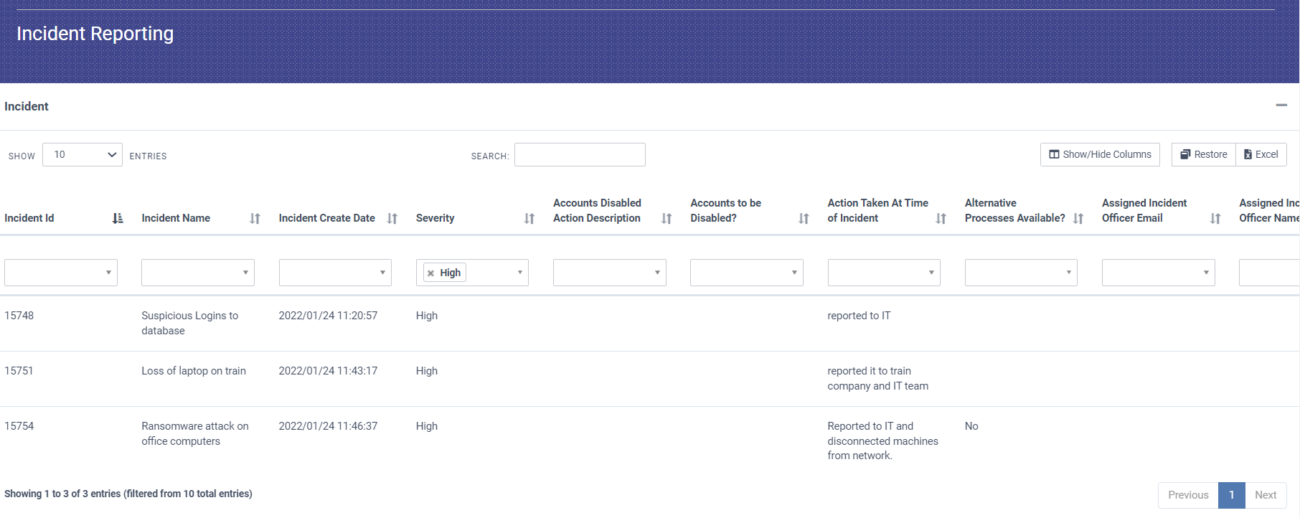Select page 1 in pagination
This screenshot has width=1300, height=518.
click(x=1231, y=495)
